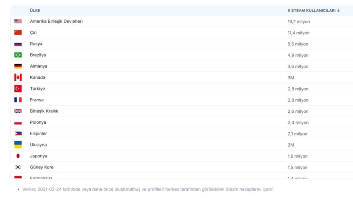This screenshot has width=353, height=198.
Task: Click the Güney Kore country name
Action: (41, 167)
